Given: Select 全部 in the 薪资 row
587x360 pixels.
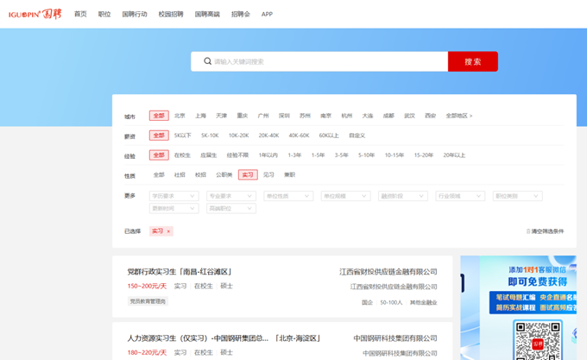Looking at the screenshot, I should (159, 136).
